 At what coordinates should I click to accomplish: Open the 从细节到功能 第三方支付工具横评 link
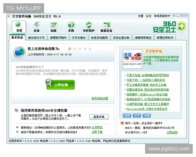tap(148, 104)
